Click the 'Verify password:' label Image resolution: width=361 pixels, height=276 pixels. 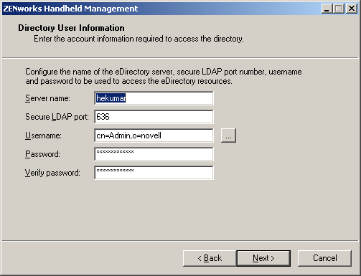pyautogui.click(x=52, y=173)
